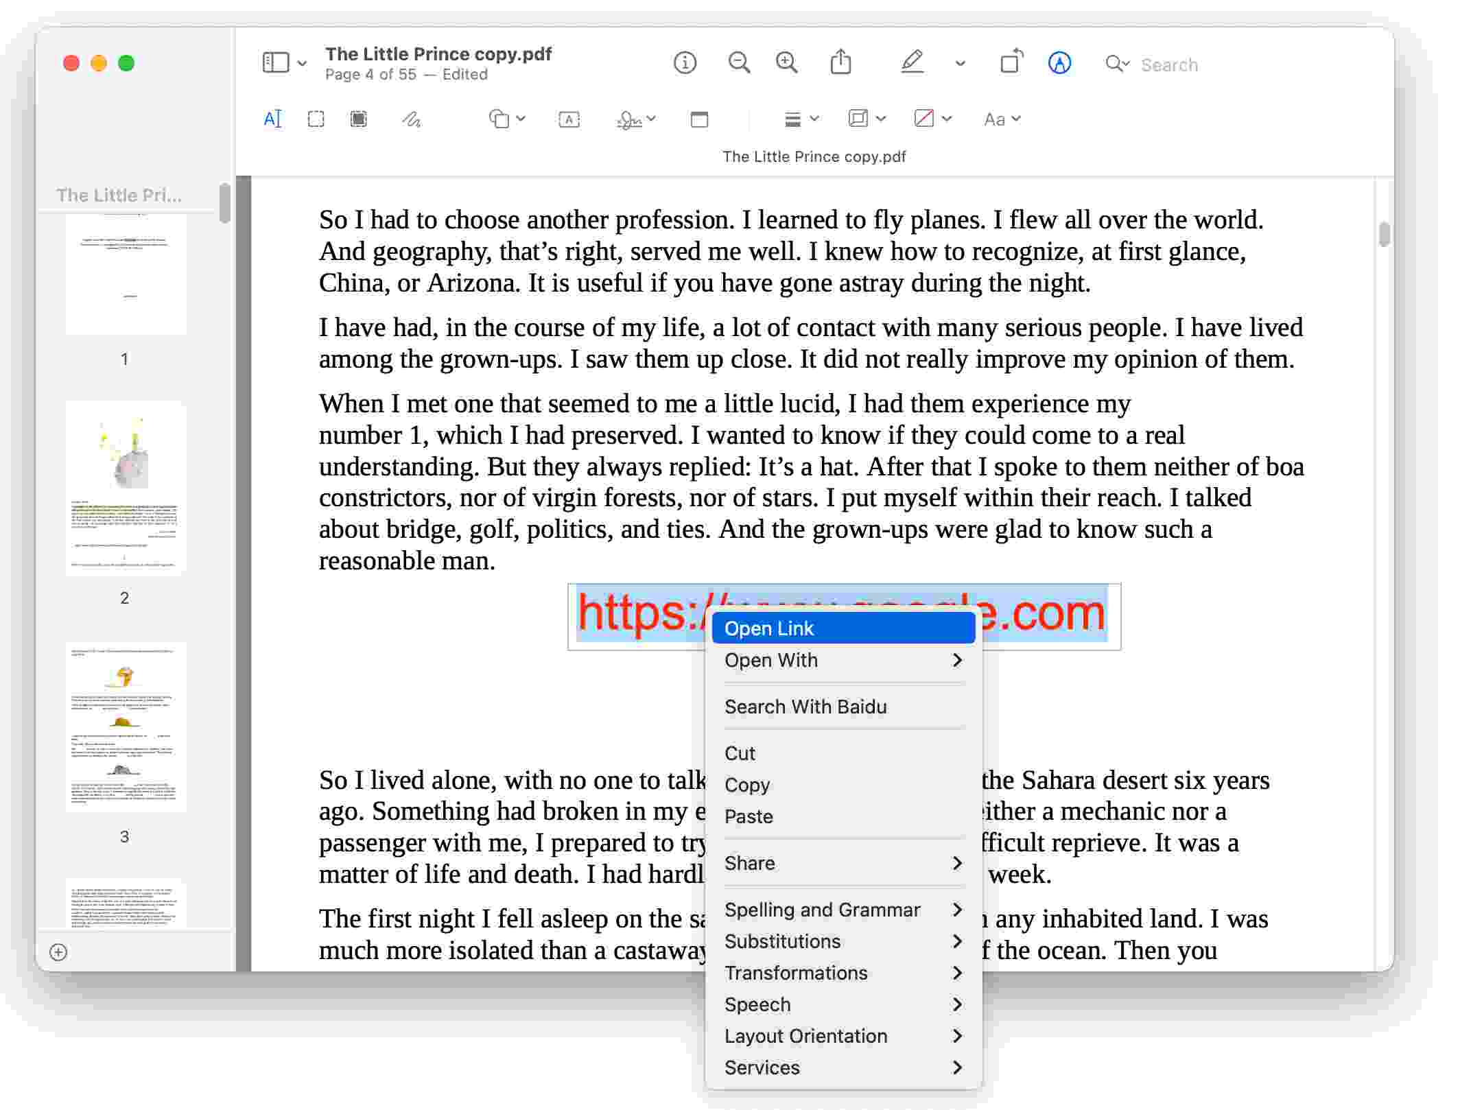Open the document Info inspector
The height and width of the screenshot is (1110, 1460).
coord(684,62)
